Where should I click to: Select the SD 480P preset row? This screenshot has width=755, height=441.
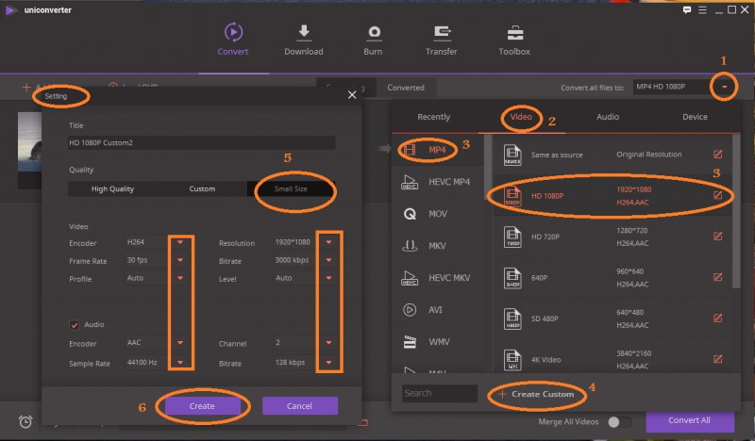612,318
